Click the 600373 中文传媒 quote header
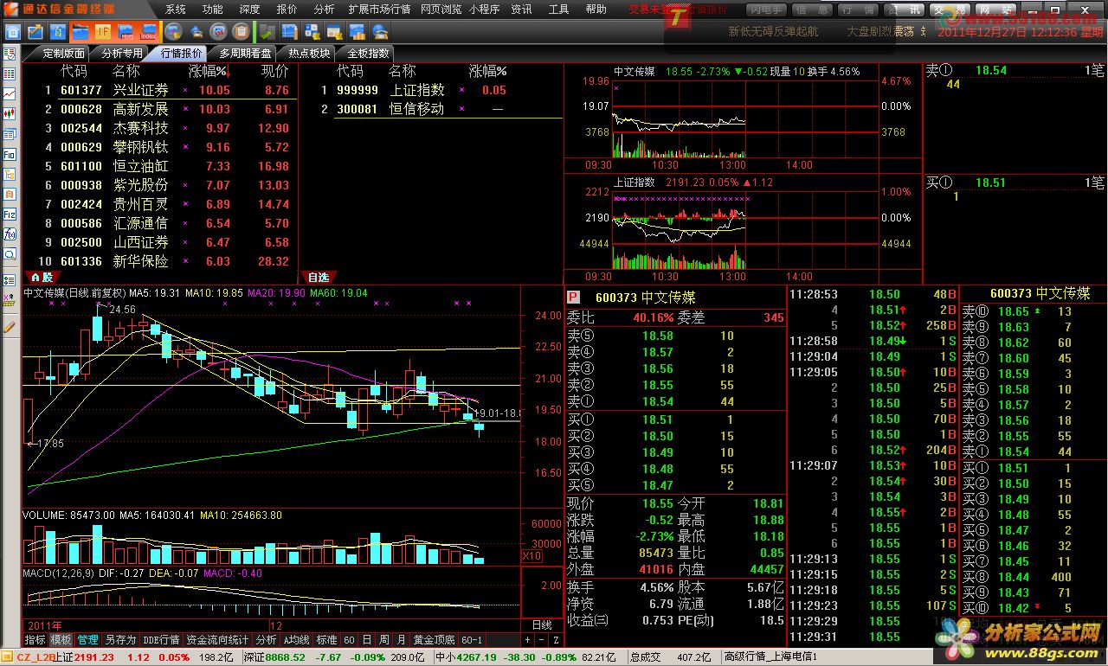This screenshot has height=666, width=1108. click(x=645, y=297)
